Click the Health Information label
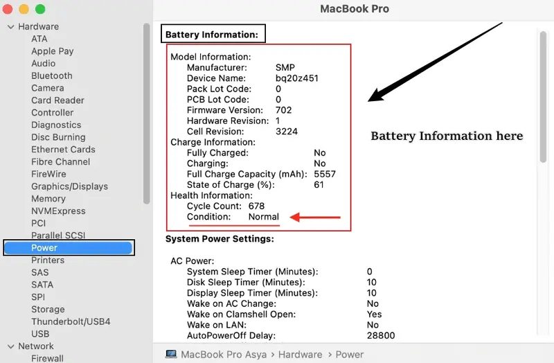 (x=211, y=195)
